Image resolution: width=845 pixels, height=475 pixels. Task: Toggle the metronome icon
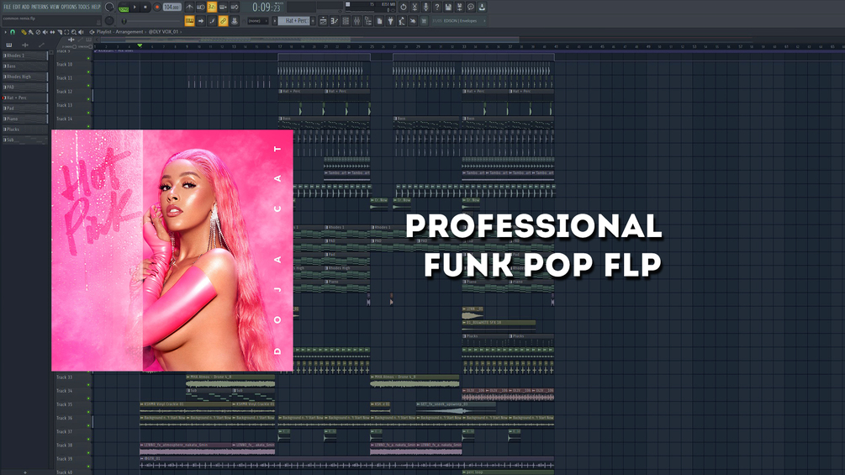tap(189, 7)
